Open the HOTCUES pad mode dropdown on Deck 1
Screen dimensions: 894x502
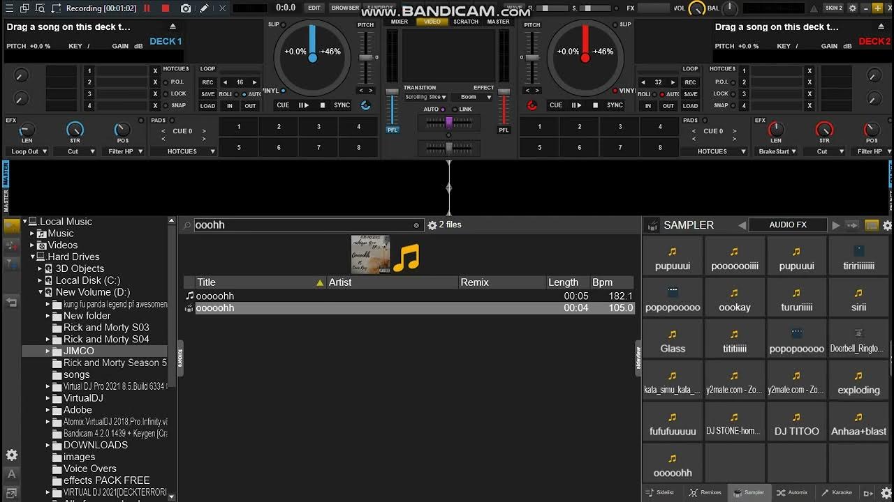184,151
